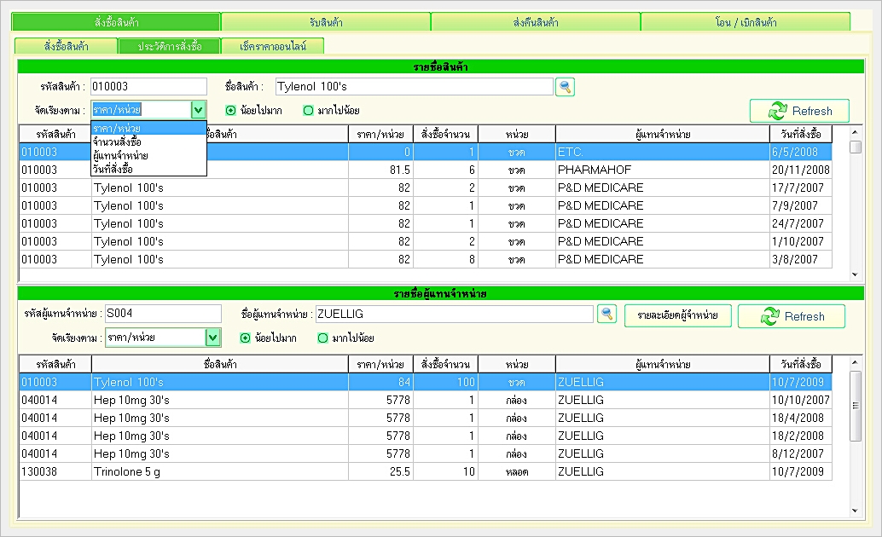
Task: Select the Tylenol row dated 17/7/2007
Action: pos(426,188)
